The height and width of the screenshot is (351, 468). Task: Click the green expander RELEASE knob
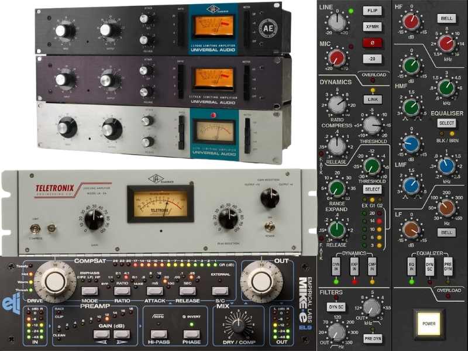(x=337, y=229)
